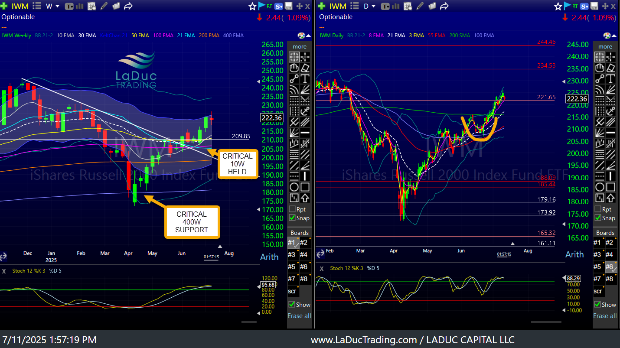The width and height of the screenshot is (620, 348).
Task: Click the daily chart horizontal scrollbar thumb
Action: point(546,322)
